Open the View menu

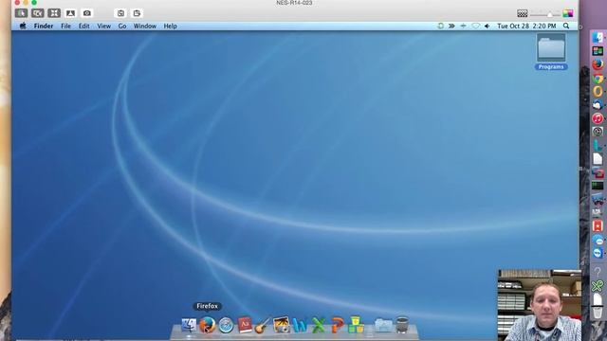pyautogui.click(x=103, y=26)
